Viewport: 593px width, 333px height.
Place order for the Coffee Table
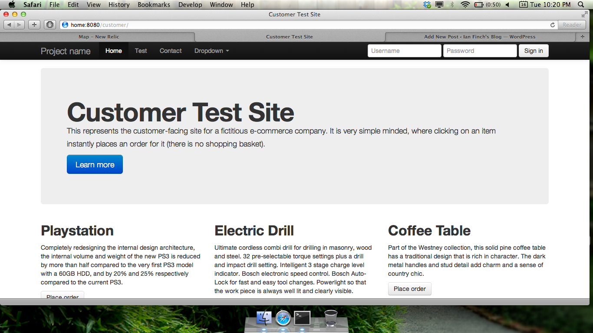(409, 289)
